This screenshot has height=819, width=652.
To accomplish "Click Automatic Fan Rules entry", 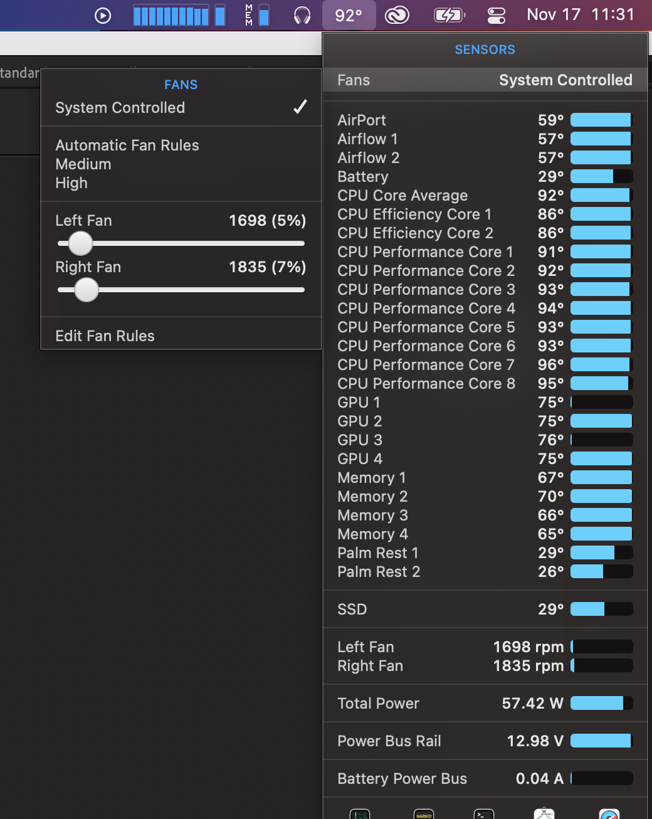I will [x=127, y=145].
